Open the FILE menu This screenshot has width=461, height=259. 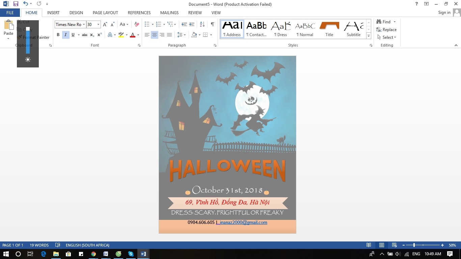click(10, 12)
